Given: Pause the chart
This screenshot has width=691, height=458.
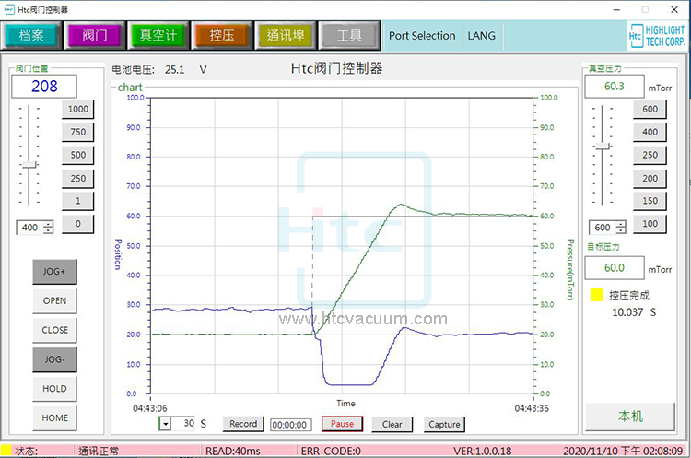Looking at the screenshot, I should click(x=342, y=424).
